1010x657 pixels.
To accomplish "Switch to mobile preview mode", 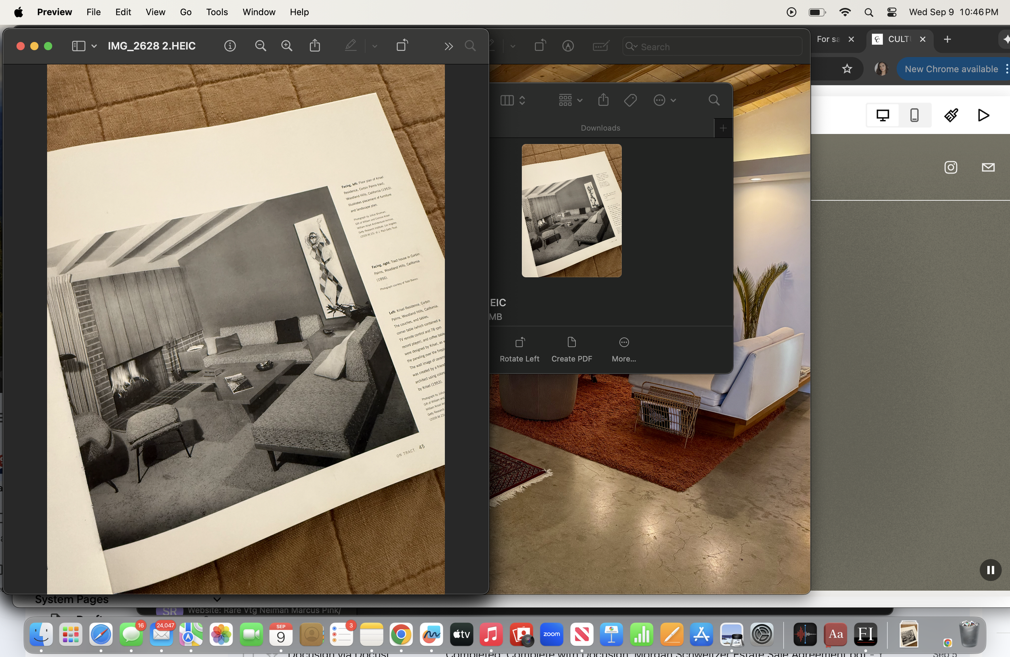I will click(x=915, y=115).
